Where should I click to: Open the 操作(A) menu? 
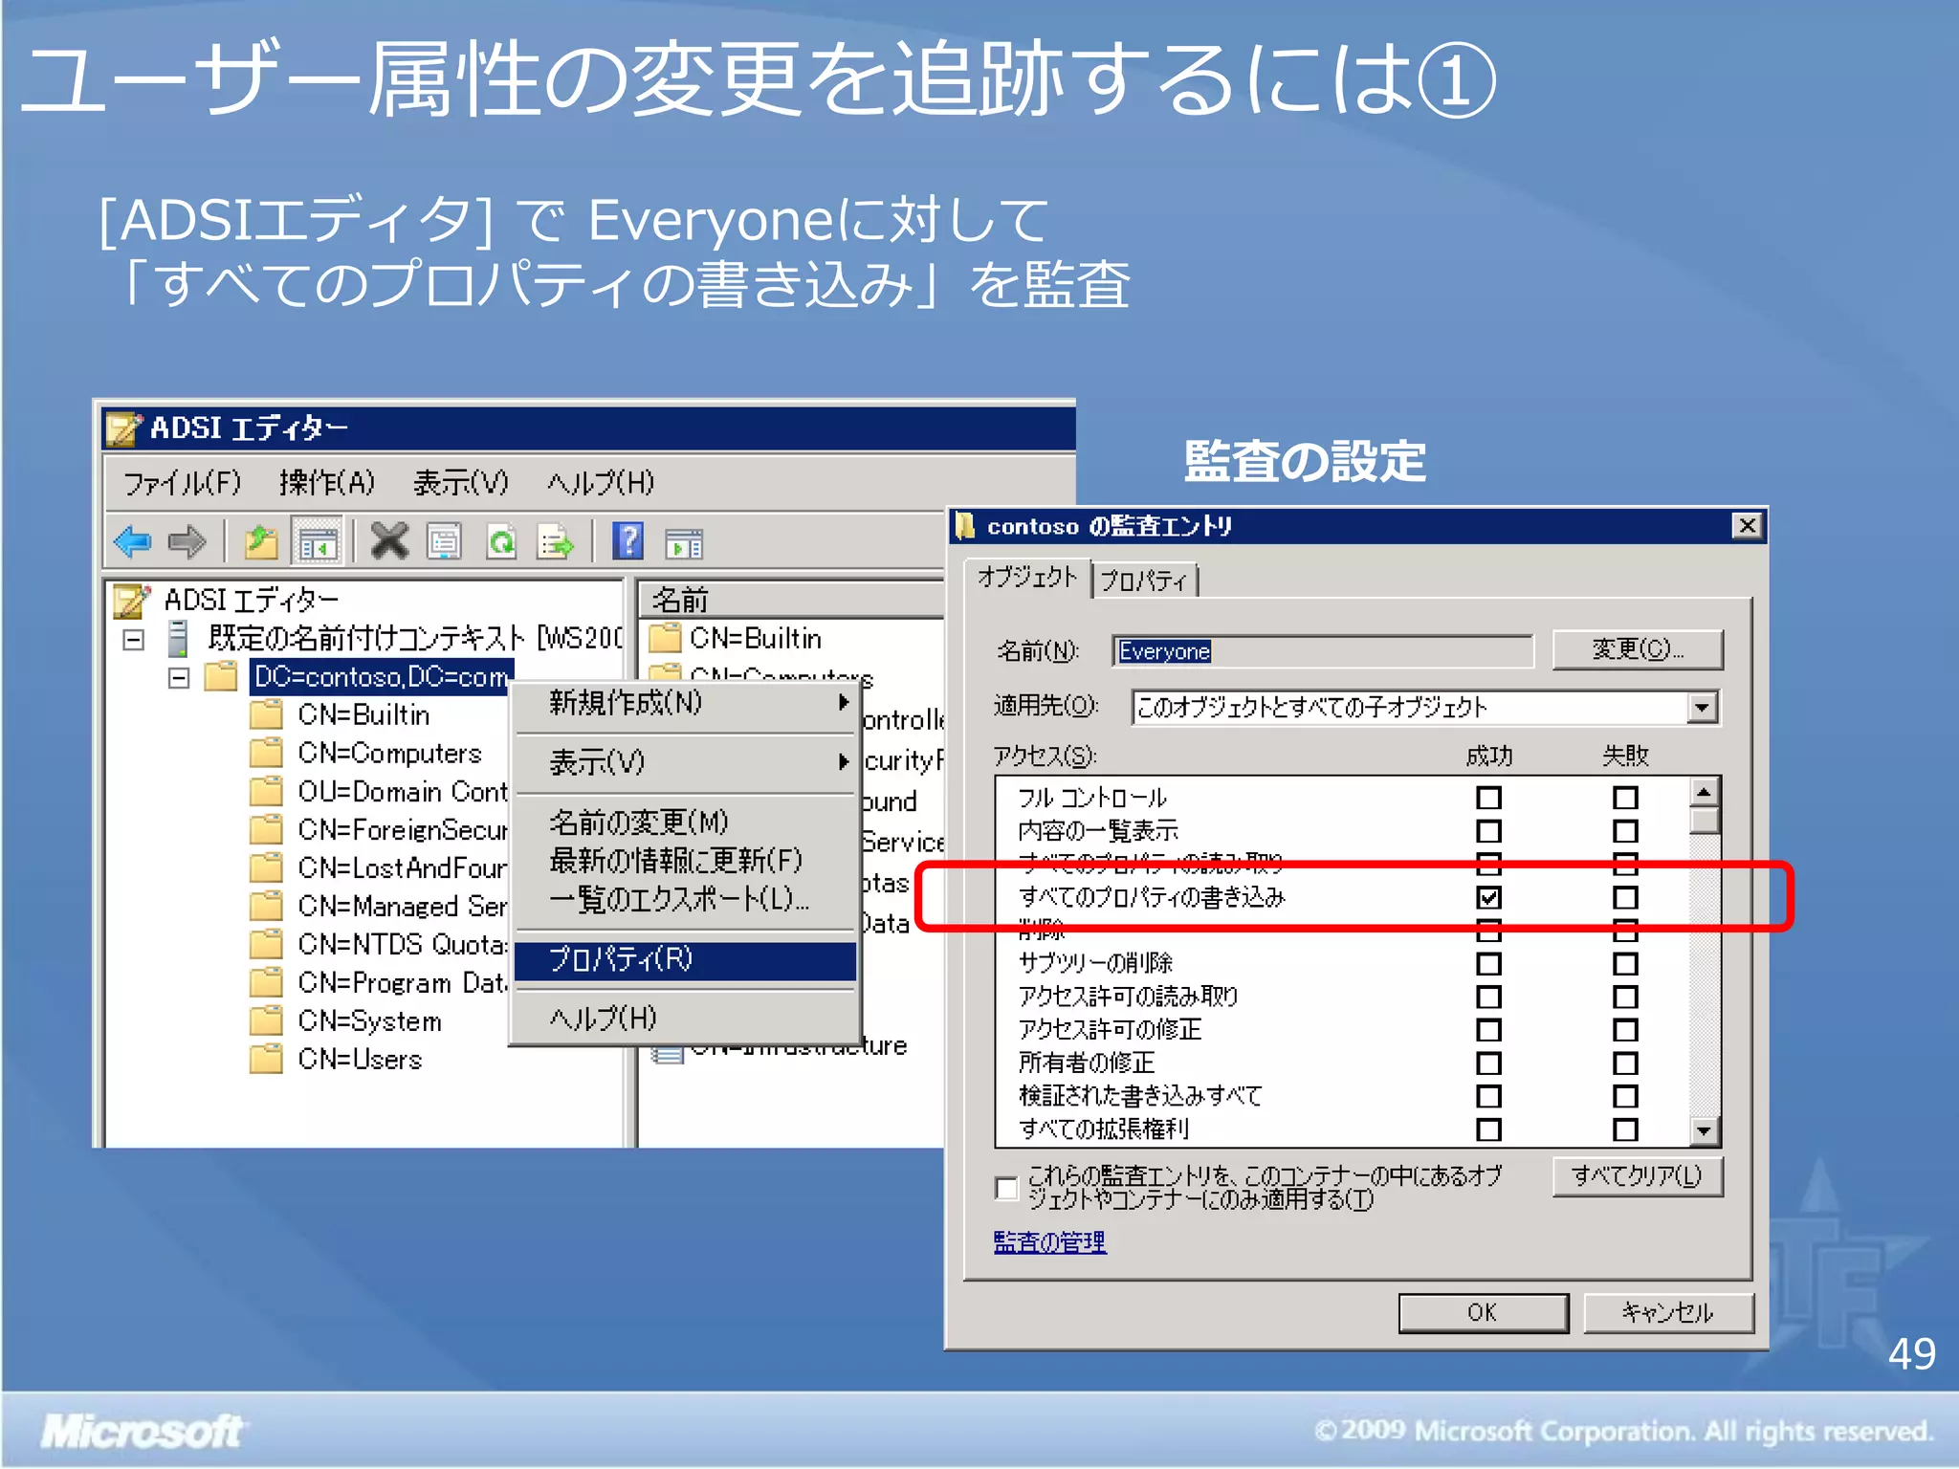(327, 483)
